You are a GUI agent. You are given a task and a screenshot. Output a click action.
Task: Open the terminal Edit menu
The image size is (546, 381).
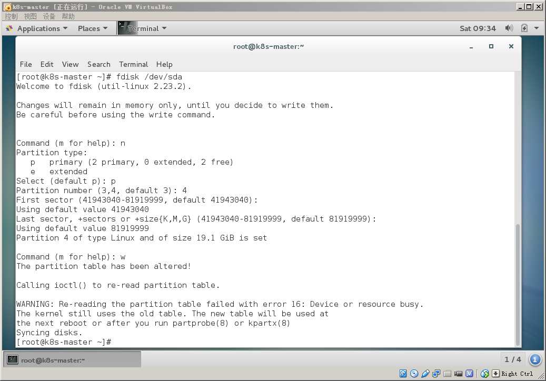pyautogui.click(x=47, y=64)
